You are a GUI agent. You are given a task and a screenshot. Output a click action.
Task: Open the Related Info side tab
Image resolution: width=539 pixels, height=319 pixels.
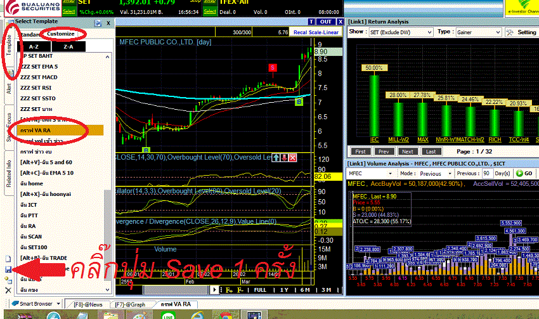(9, 174)
